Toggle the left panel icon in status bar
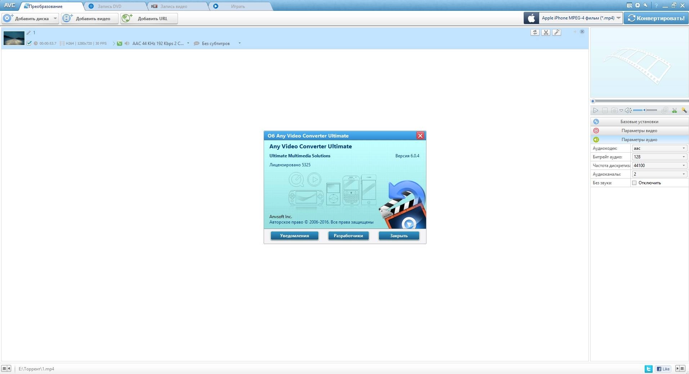The width and height of the screenshot is (689, 374). pyautogui.click(x=6, y=368)
